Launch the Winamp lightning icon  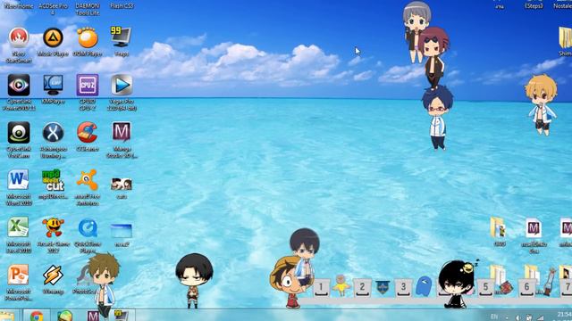click(53, 276)
